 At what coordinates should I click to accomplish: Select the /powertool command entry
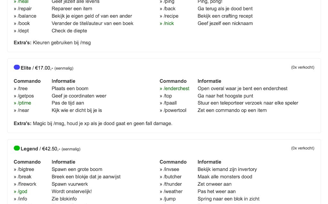(175, 110)
